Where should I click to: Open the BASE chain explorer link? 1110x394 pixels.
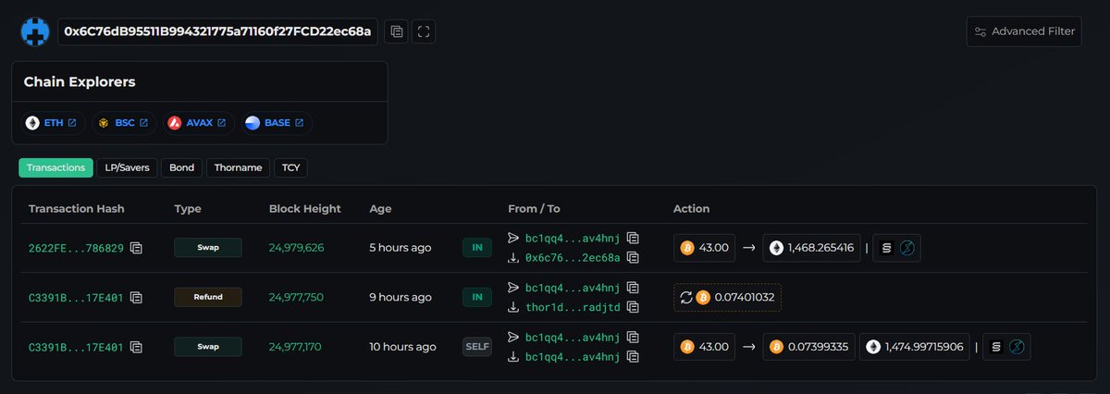click(x=277, y=123)
